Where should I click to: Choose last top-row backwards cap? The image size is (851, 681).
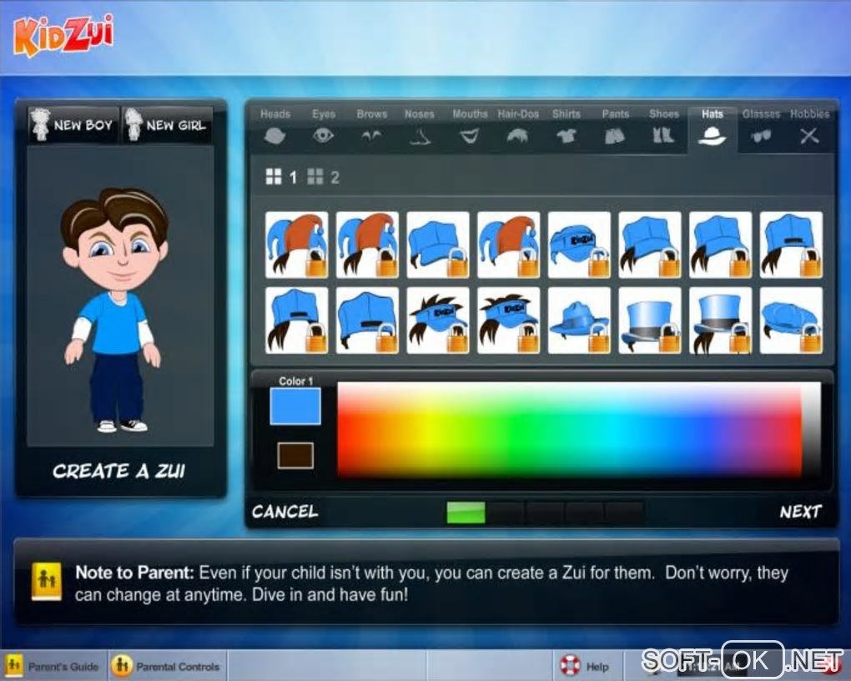click(x=791, y=245)
